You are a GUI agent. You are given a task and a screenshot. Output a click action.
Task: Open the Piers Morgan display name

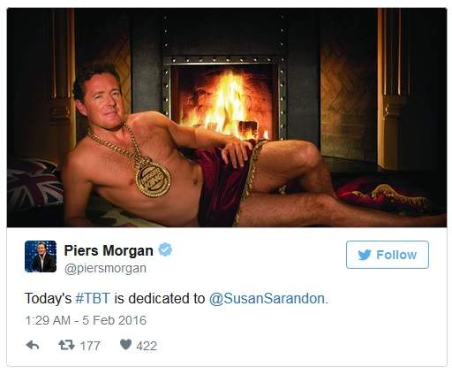(109, 250)
